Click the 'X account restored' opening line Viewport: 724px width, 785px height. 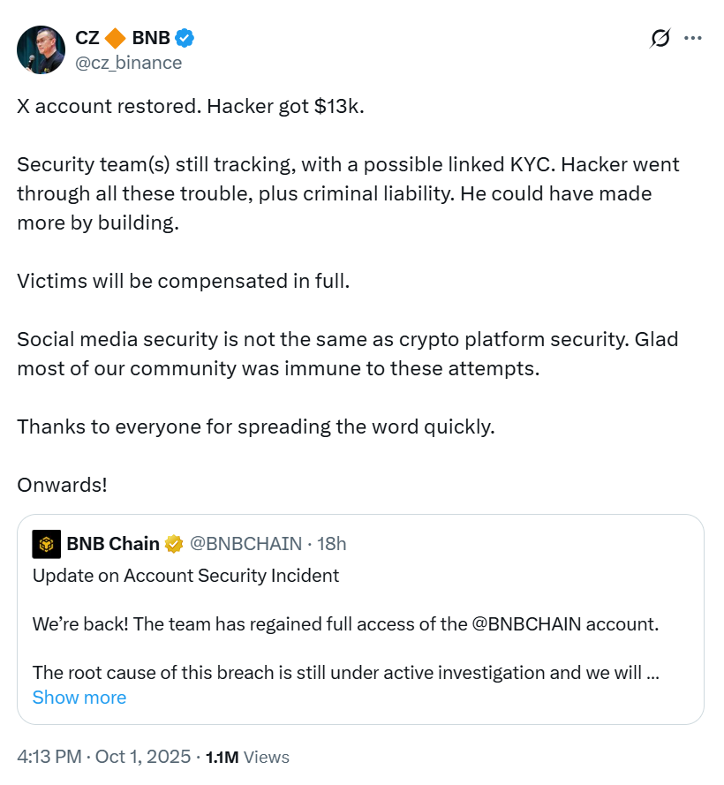(190, 108)
